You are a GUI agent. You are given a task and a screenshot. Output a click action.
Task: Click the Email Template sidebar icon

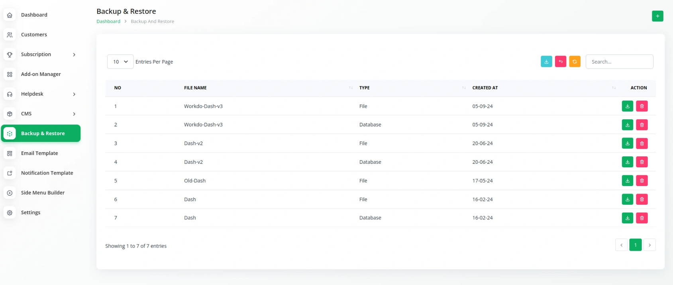click(x=10, y=153)
